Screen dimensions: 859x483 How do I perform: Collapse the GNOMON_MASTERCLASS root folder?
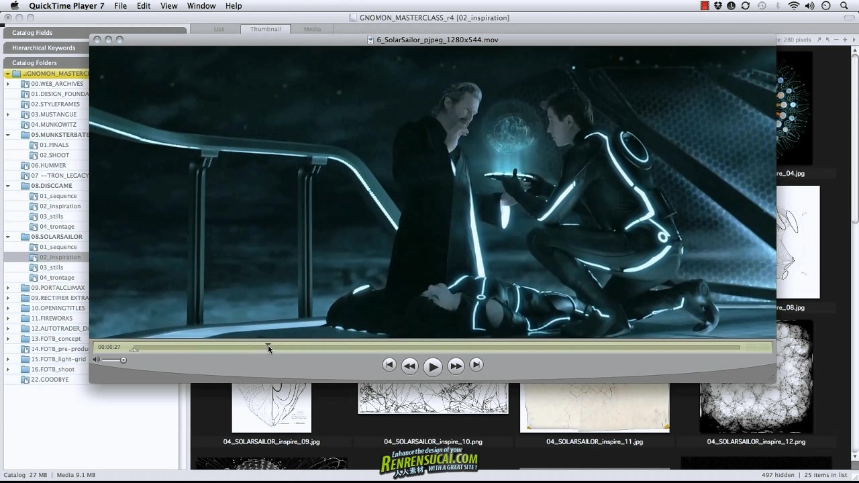[7, 74]
